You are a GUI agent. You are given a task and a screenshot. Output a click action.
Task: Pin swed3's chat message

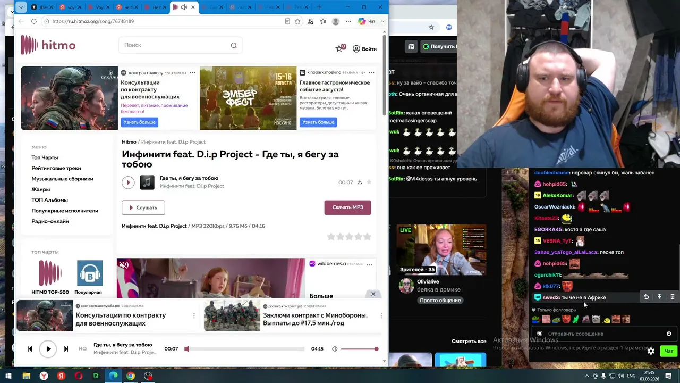coord(659,297)
